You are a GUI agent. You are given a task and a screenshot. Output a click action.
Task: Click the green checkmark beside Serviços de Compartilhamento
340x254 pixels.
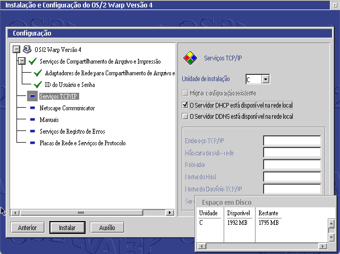pyautogui.click(x=32, y=62)
